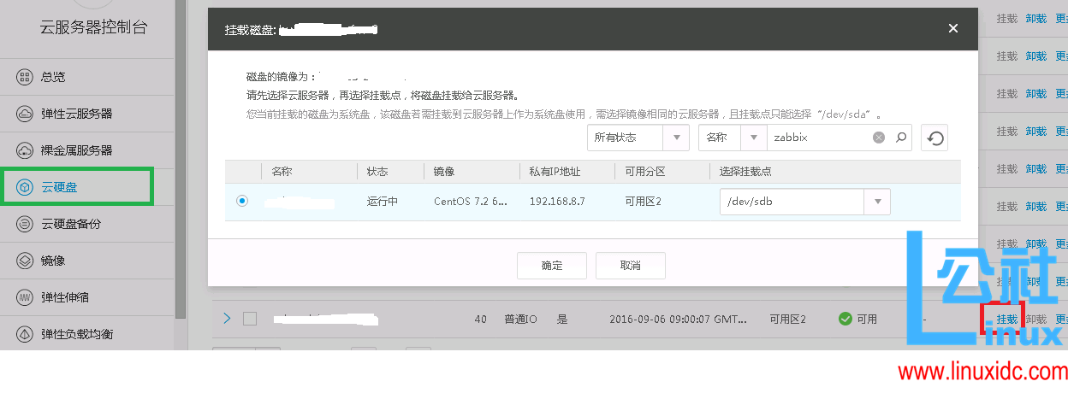1068x393 pixels.
Task: Click the creation time 2016-09-06 09:00:07
Action: point(679,319)
